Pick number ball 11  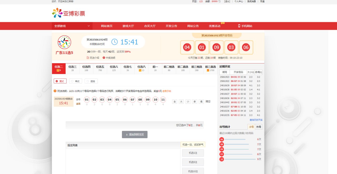(x=163, y=100)
